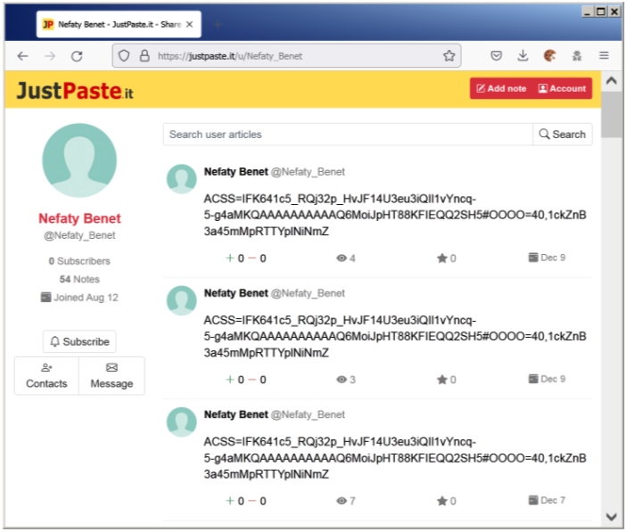The image size is (627, 532).
Task: Downvote minus icon on the 7-view note
Action: click(x=252, y=501)
